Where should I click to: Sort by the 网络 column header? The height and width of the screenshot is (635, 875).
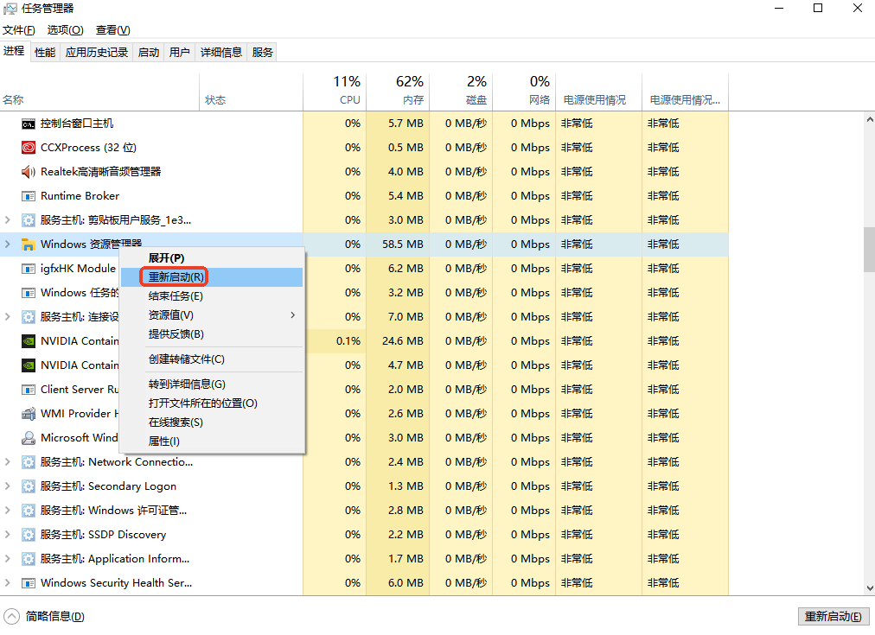(x=524, y=92)
